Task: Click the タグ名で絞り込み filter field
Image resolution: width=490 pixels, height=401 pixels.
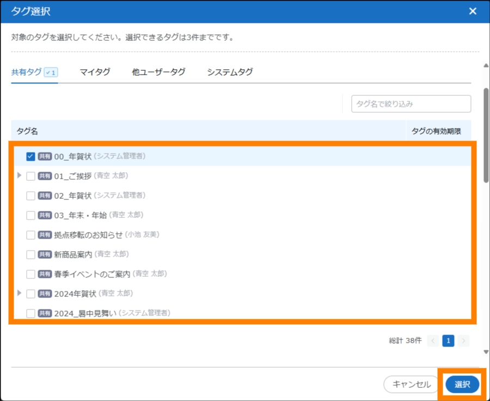Action: tap(411, 104)
